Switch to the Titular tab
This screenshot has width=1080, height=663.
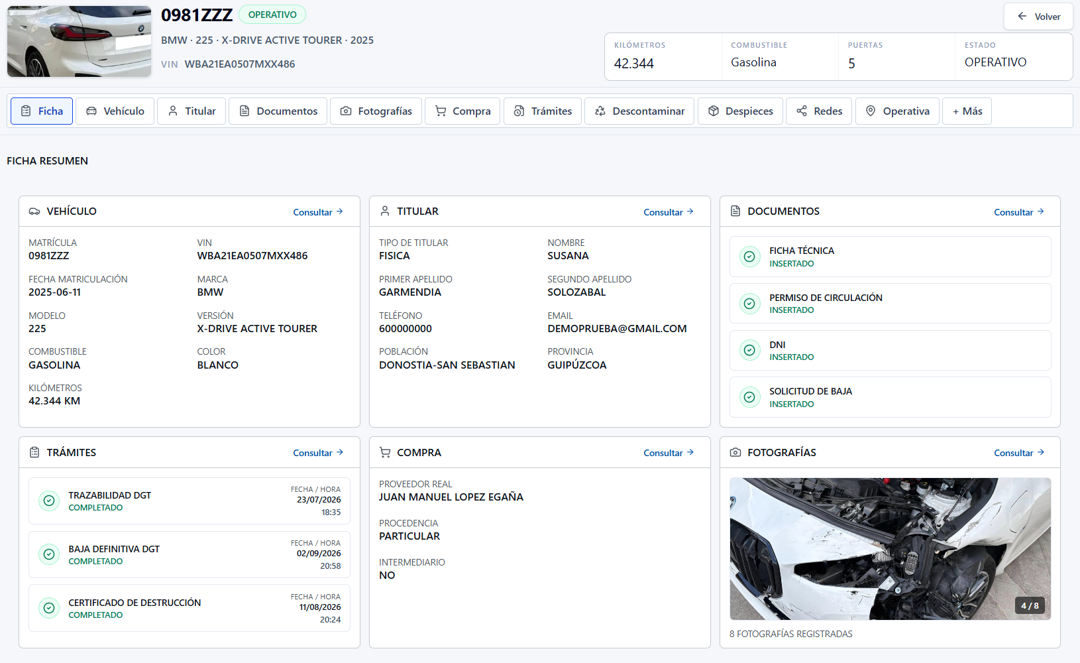pyautogui.click(x=191, y=111)
